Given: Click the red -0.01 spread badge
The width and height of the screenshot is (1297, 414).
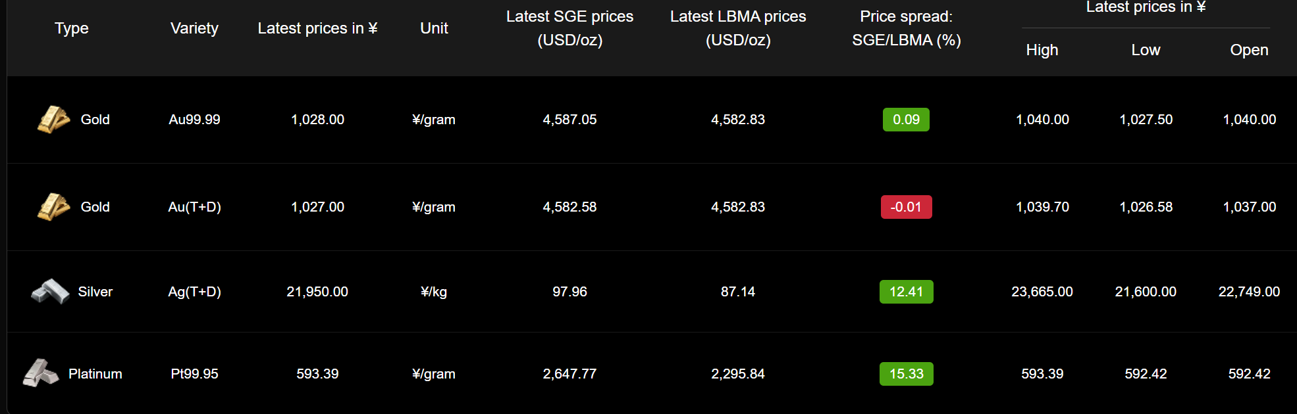Looking at the screenshot, I should pyautogui.click(x=906, y=207).
